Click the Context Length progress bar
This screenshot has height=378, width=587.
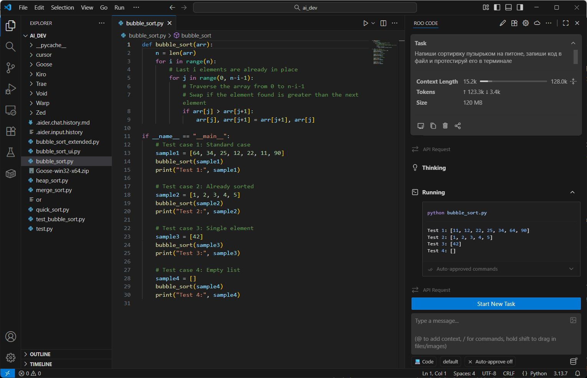pyautogui.click(x=513, y=82)
